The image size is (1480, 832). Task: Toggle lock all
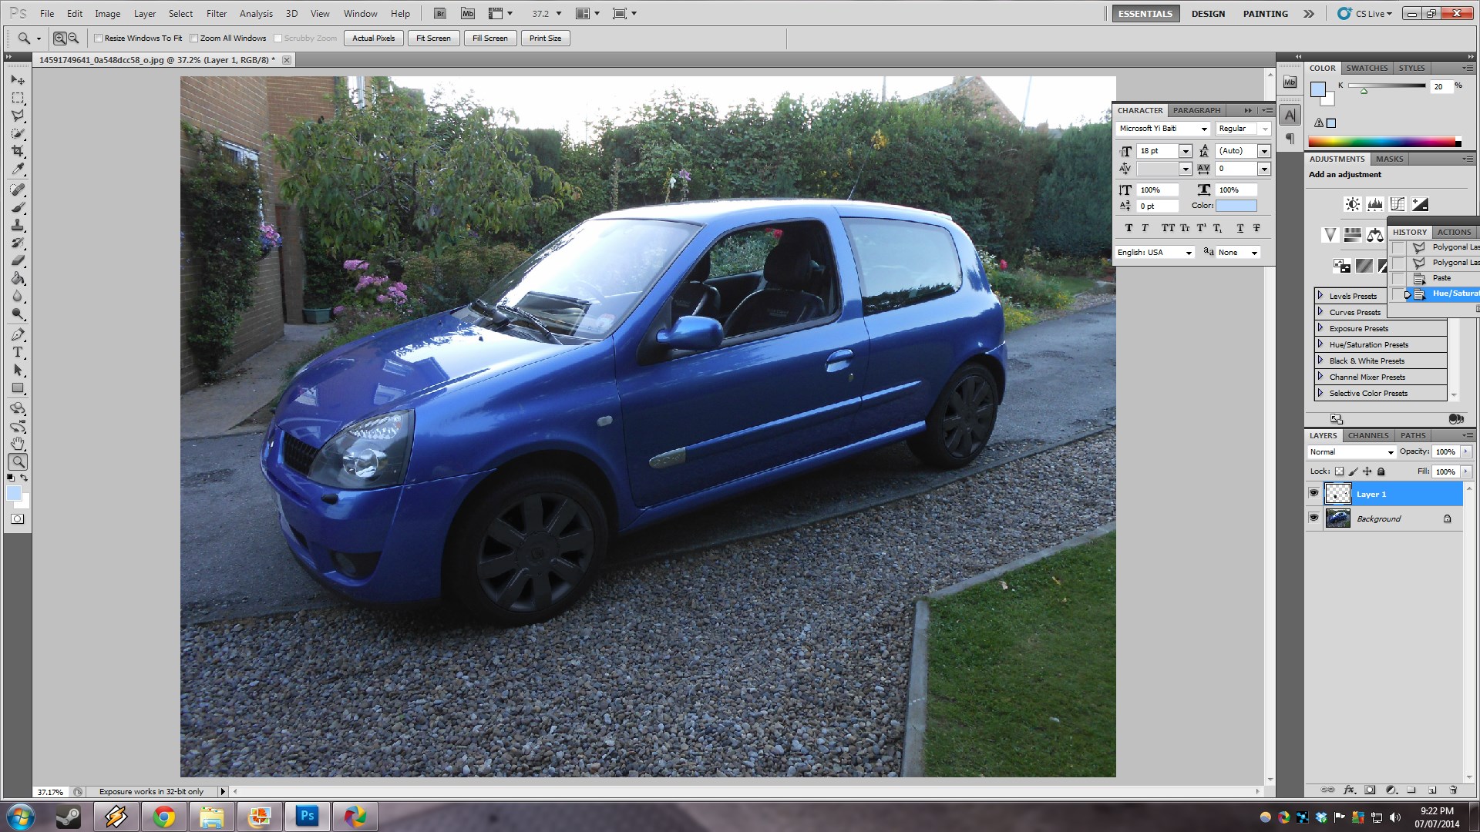[x=1381, y=471]
